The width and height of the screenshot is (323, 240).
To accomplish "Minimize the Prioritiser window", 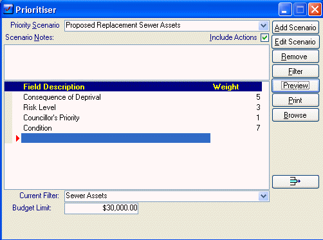I will pos(285,10).
